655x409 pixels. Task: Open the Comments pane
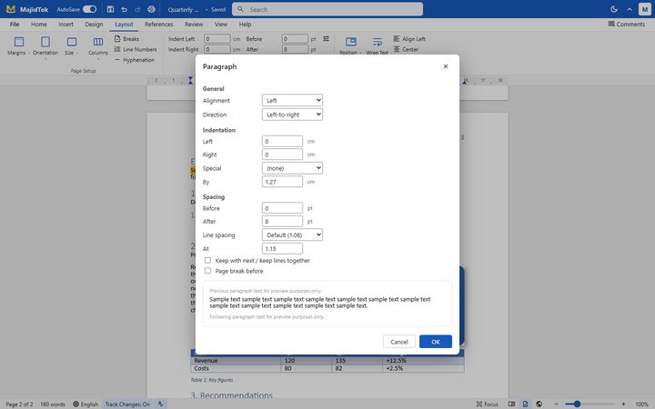coord(626,25)
